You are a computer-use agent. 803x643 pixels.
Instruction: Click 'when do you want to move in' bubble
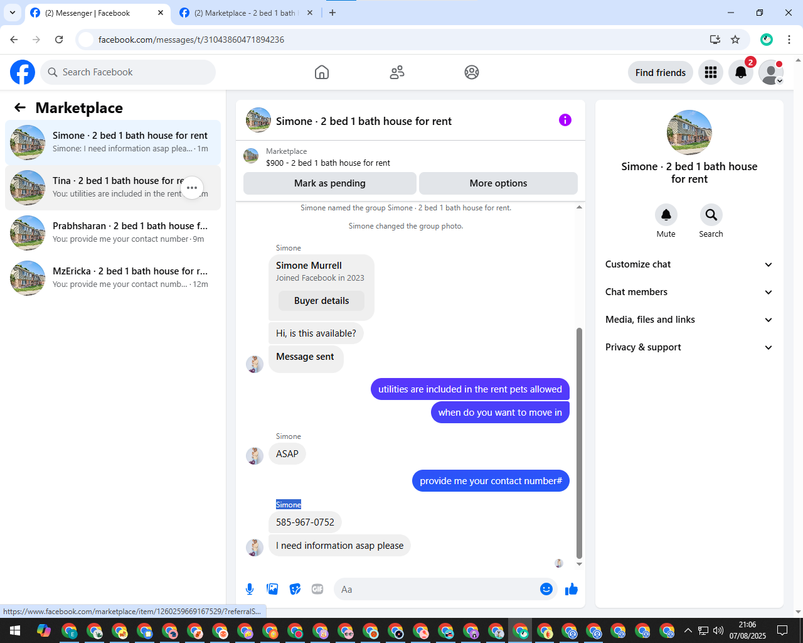[500, 413]
